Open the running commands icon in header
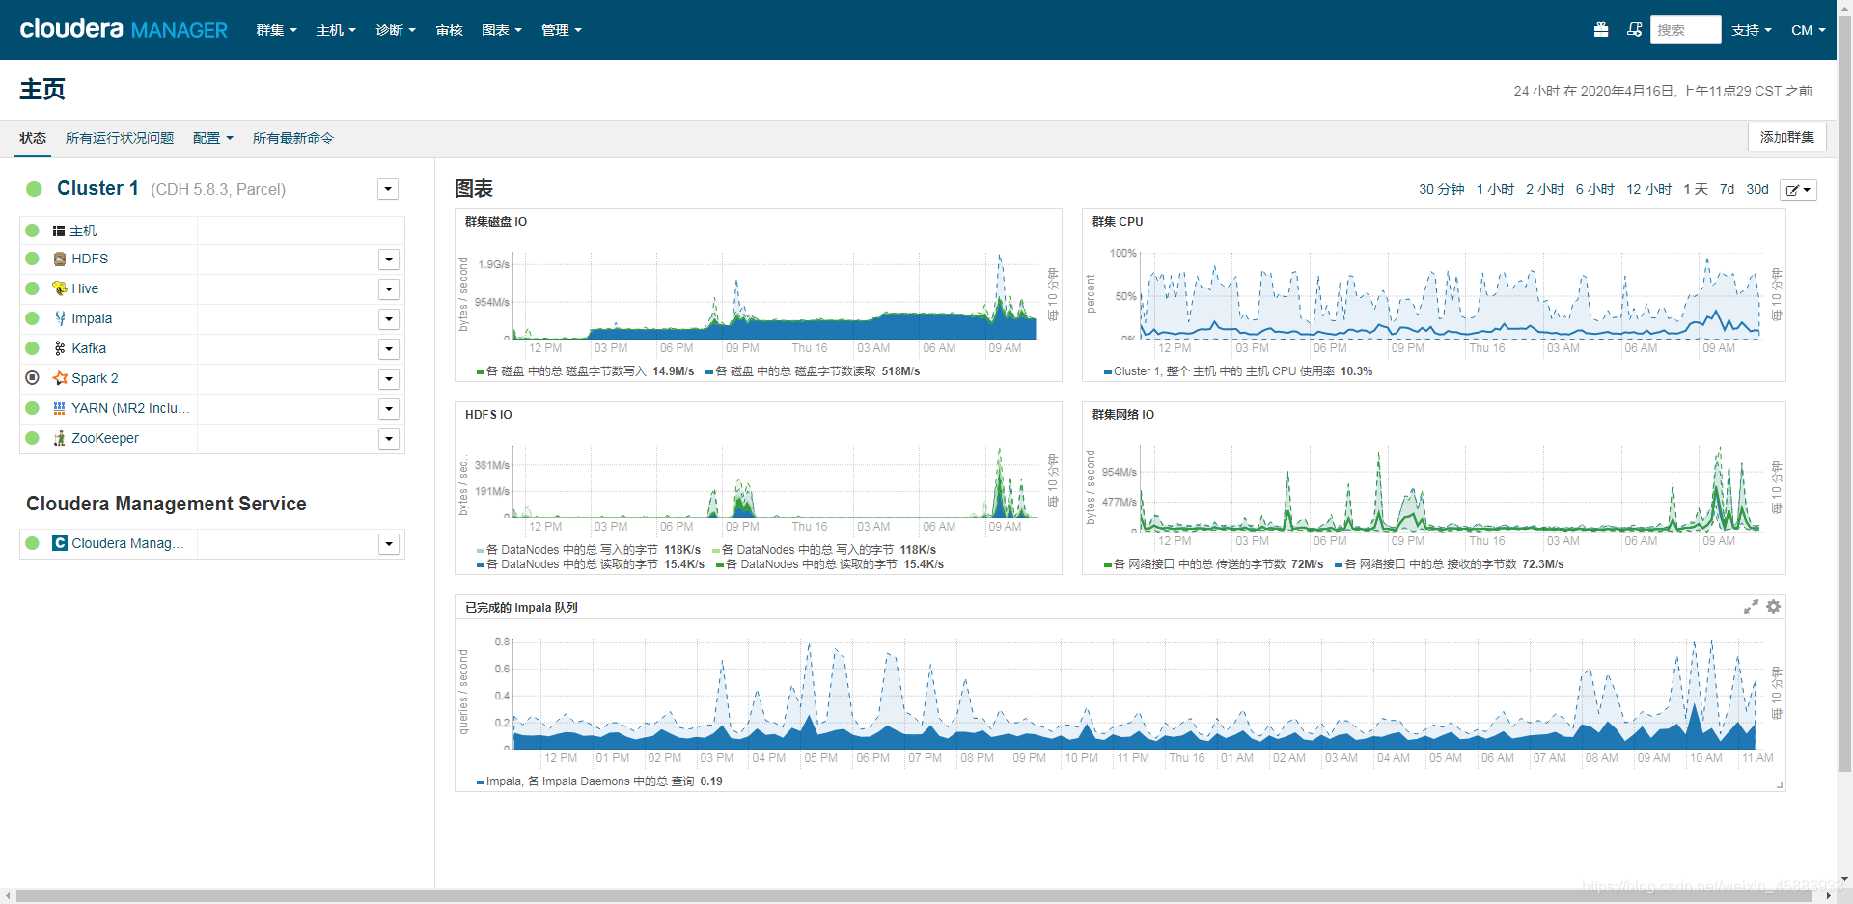 coord(1634,30)
